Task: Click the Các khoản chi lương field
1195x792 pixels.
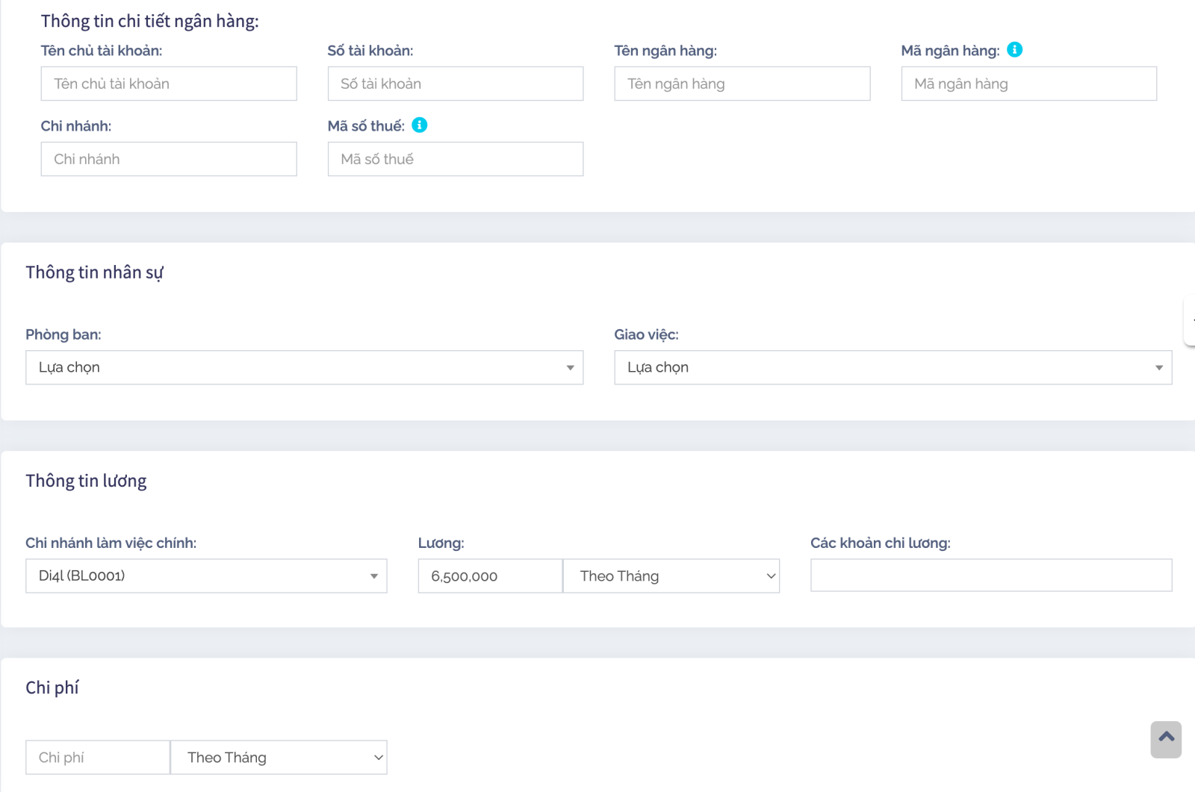Action: click(991, 576)
